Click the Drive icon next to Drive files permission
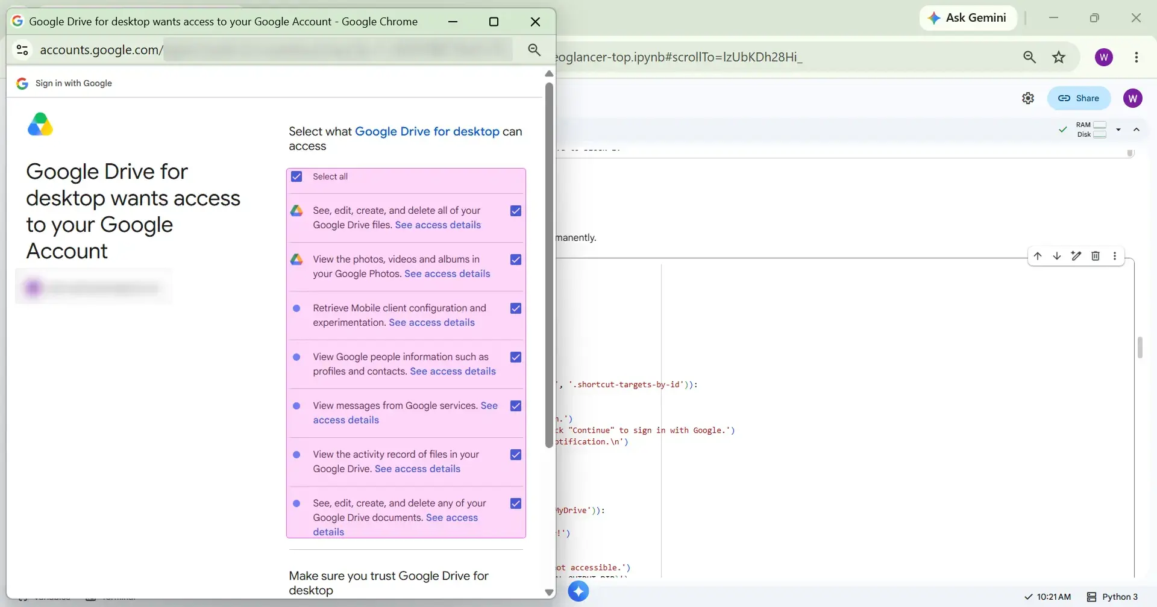The height and width of the screenshot is (607, 1157). 296,211
